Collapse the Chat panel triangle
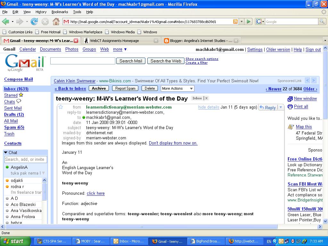 coord(6,152)
